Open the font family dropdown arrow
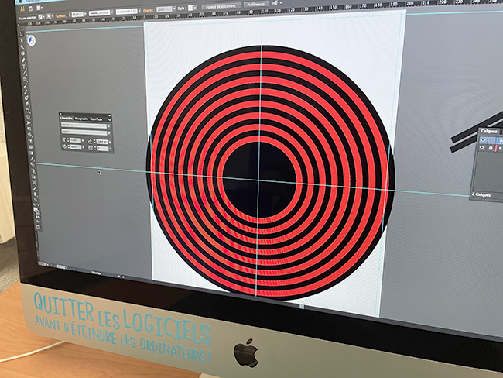Image resolution: width=503 pixels, height=378 pixels. pos(109,126)
